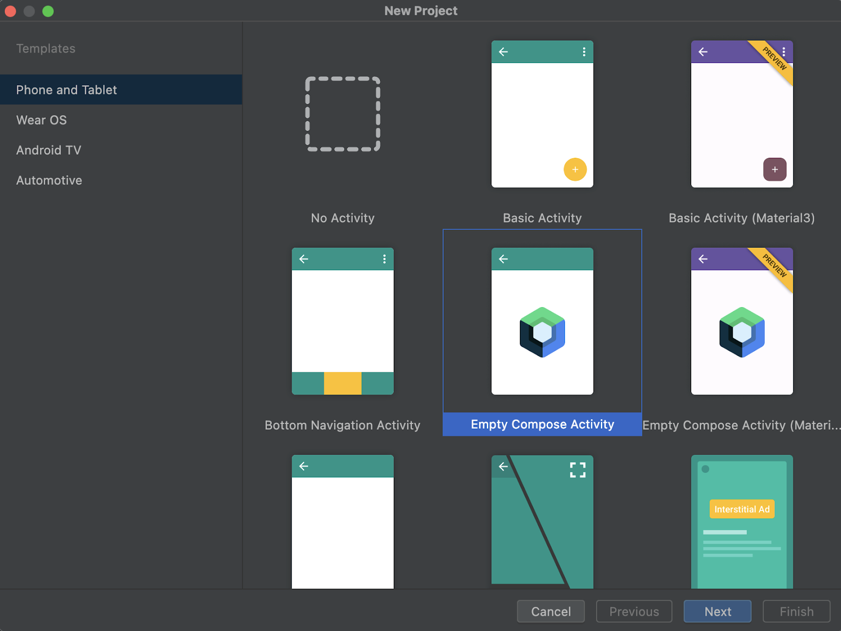Select the Bottom Navigation Activity template
Viewport: 841px width, 631px height.
342,322
